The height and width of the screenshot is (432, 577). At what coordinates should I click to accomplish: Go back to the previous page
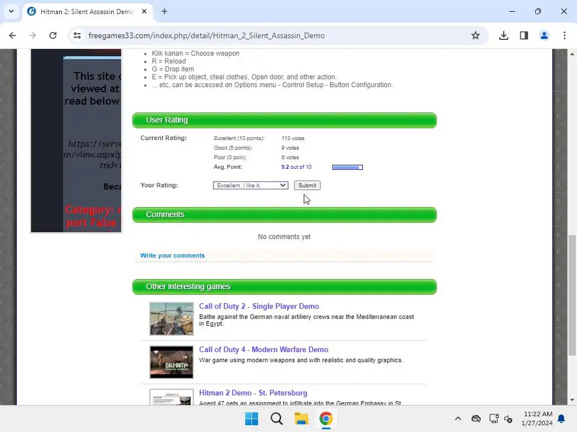(12, 35)
